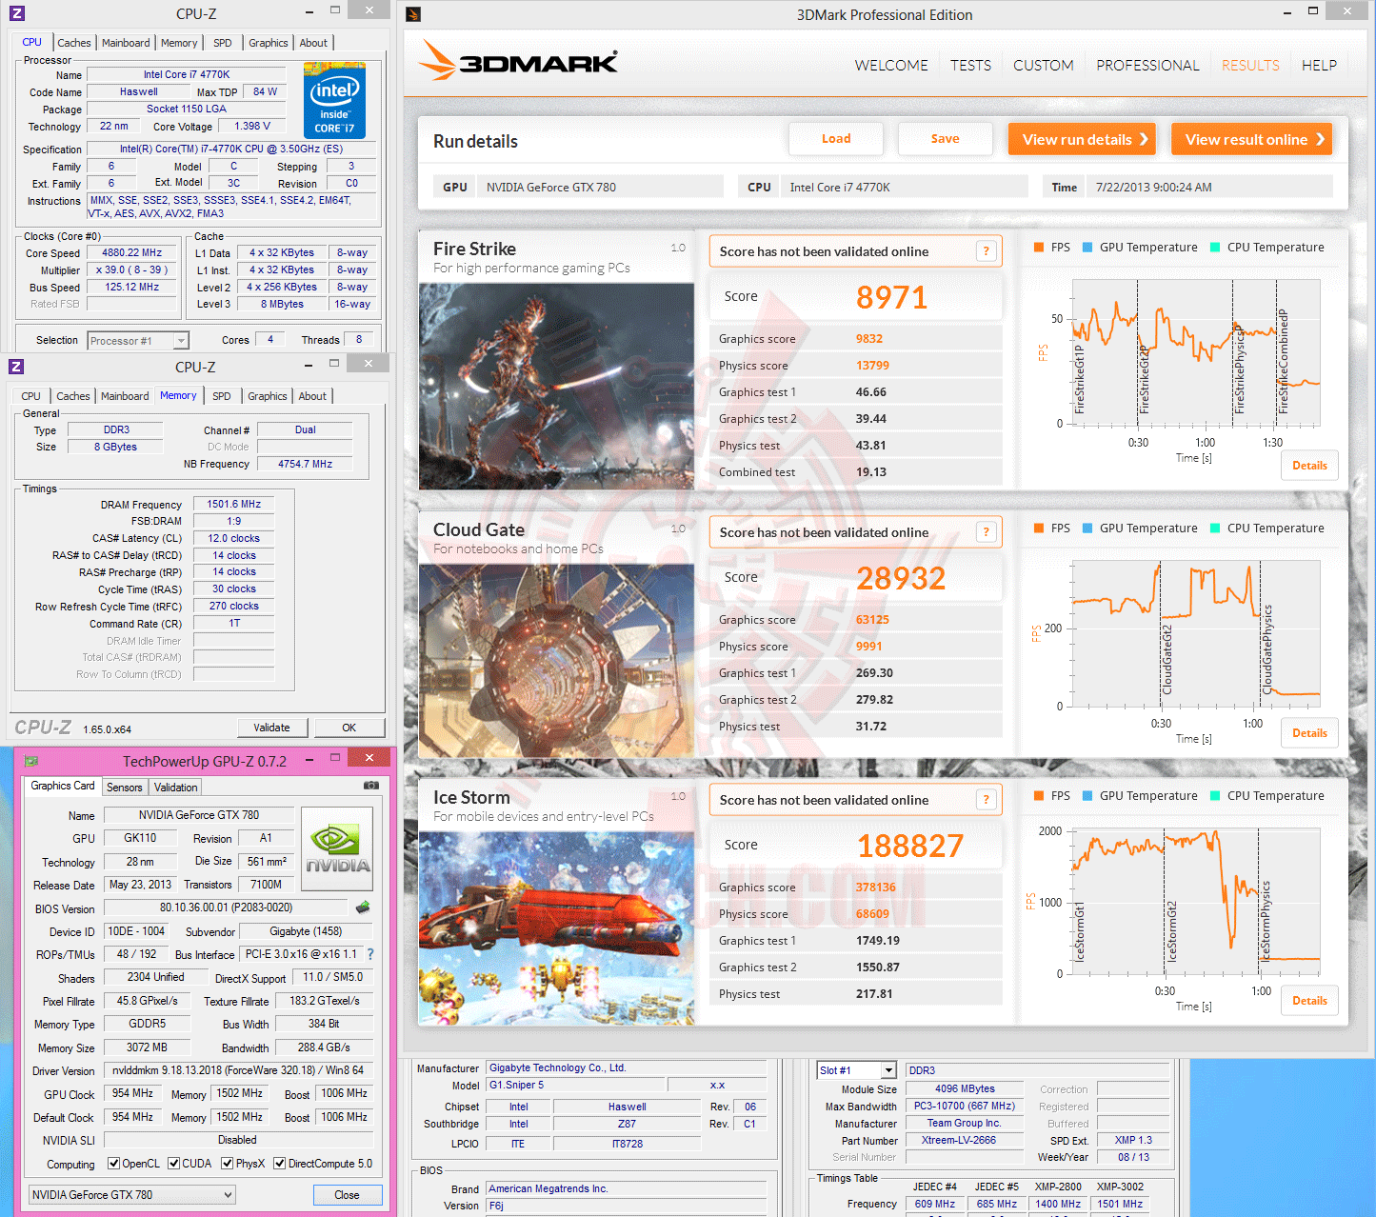Screen dimensions: 1376x1217
Task: Click the CPU-Z icon in the top CPU-Z title bar
Action: coord(16,13)
